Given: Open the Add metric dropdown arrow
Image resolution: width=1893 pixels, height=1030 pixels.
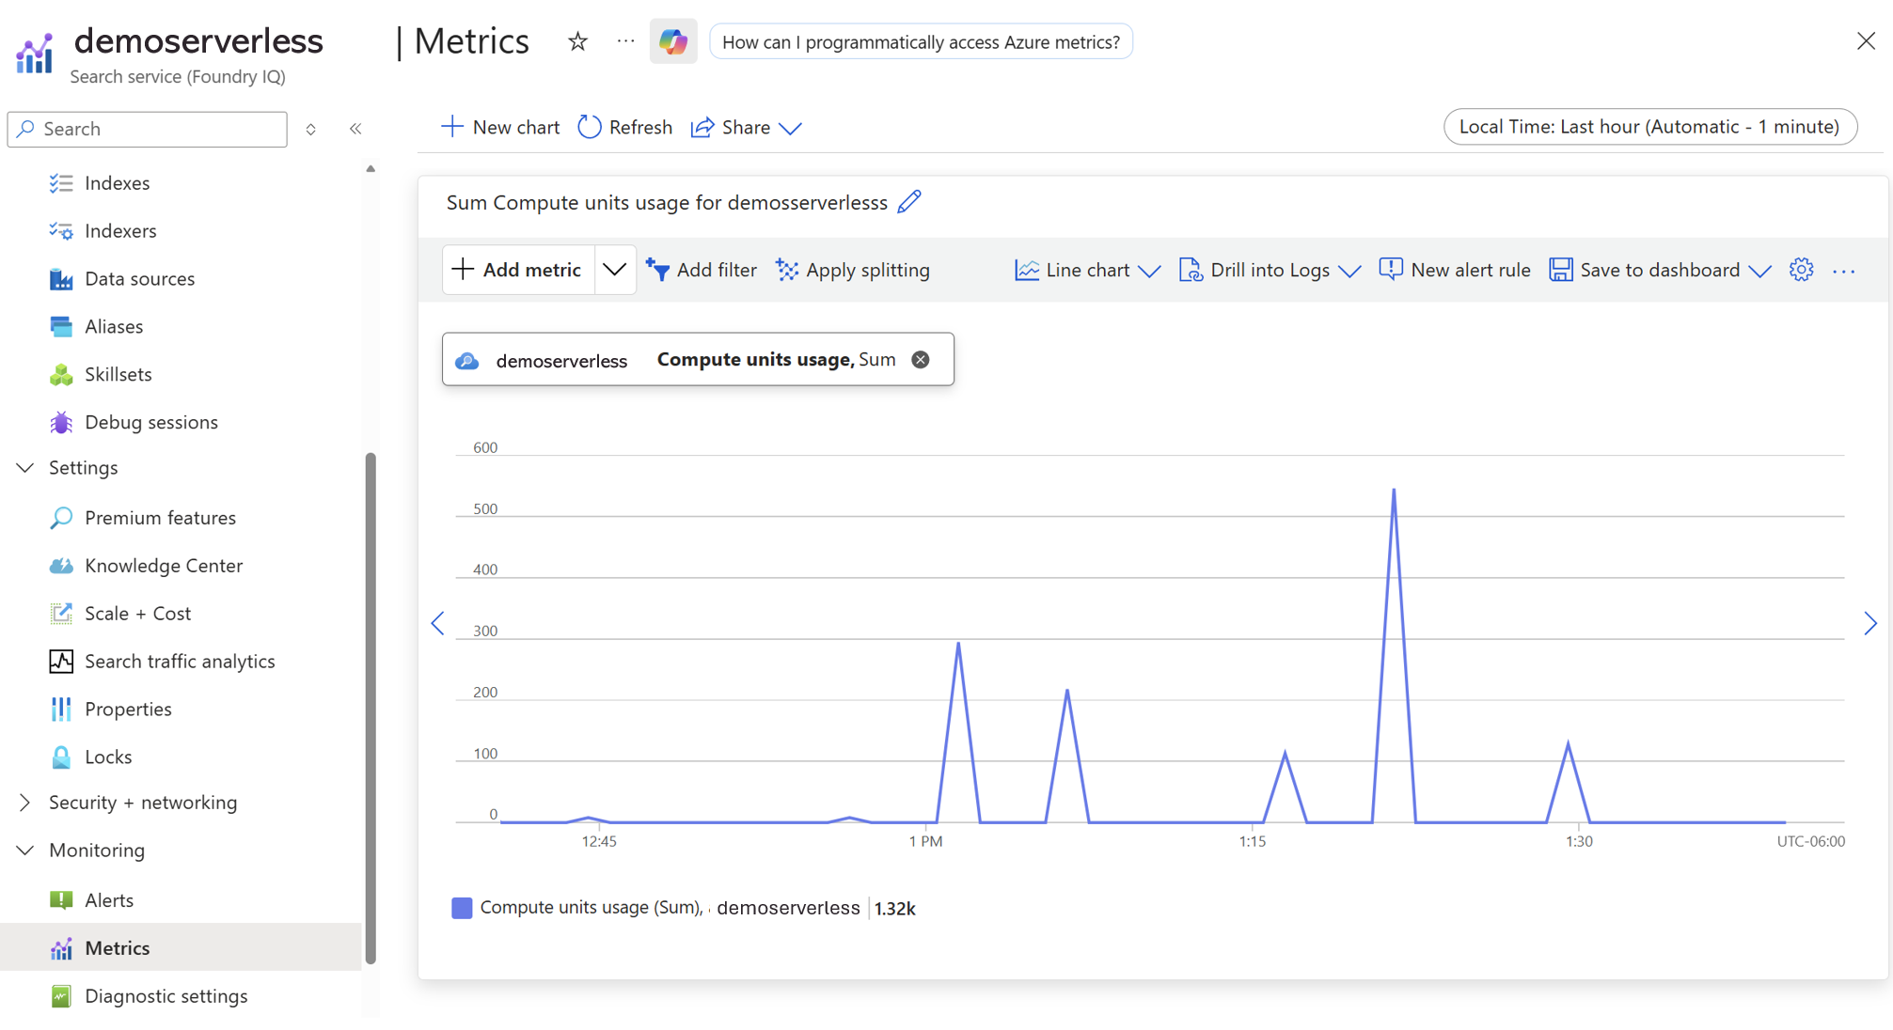Looking at the screenshot, I should tap(615, 270).
